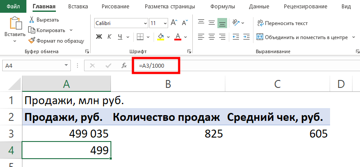Open the Файл menu tab

13,7
